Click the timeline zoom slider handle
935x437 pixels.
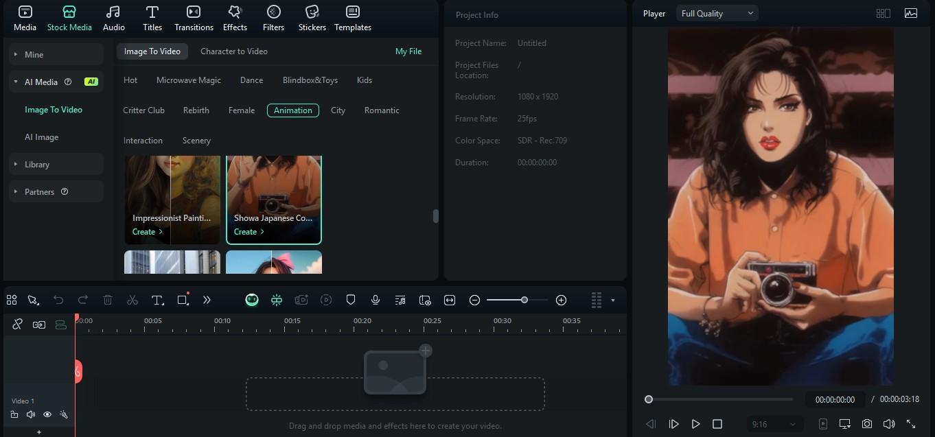(x=524, y=300)
